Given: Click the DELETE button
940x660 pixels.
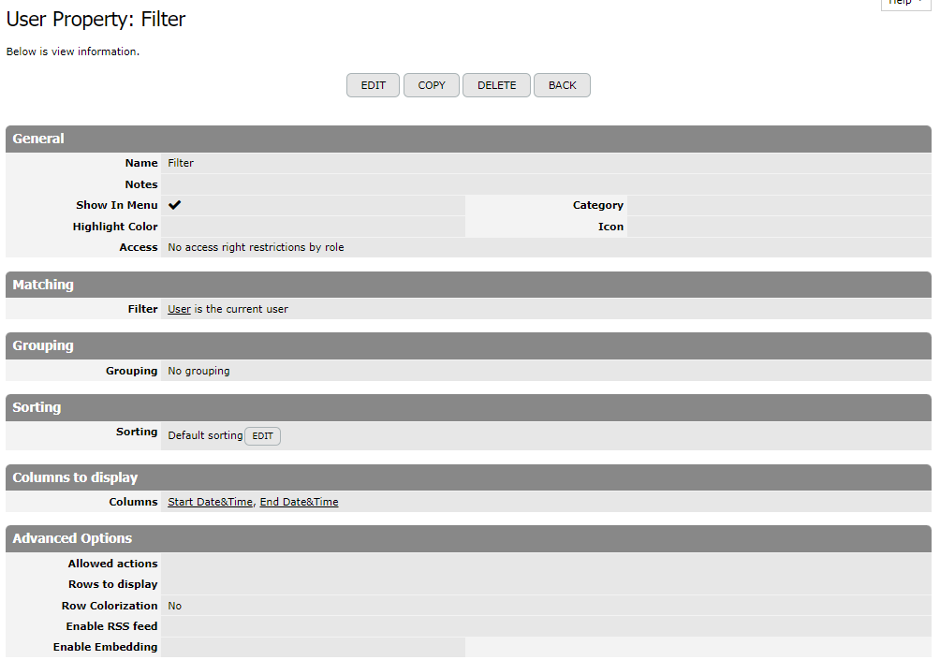Looking at the screenshot, I should point(496,85).
